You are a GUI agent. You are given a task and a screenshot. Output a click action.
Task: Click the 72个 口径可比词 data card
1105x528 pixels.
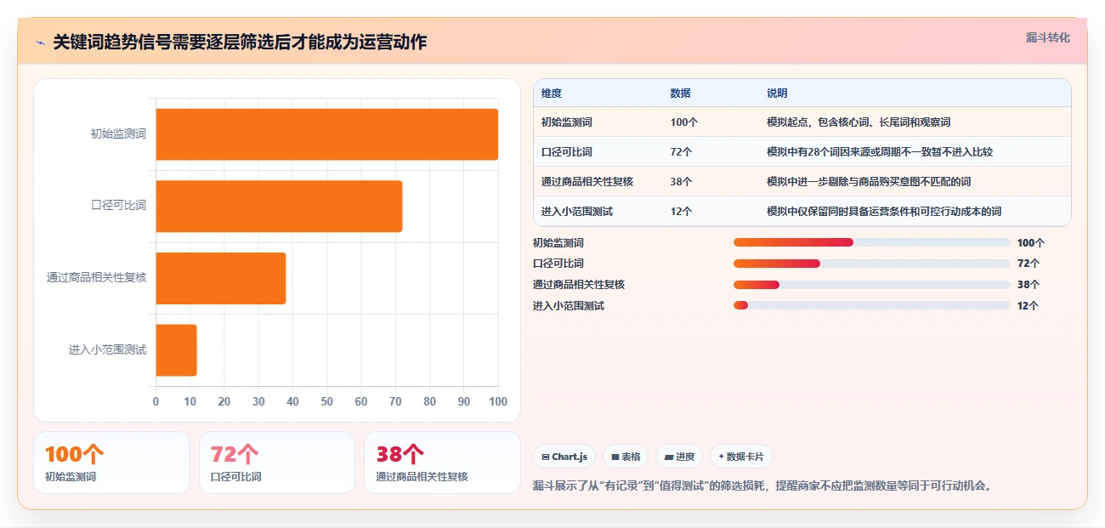pyautogui.click(x=277, y=463)
